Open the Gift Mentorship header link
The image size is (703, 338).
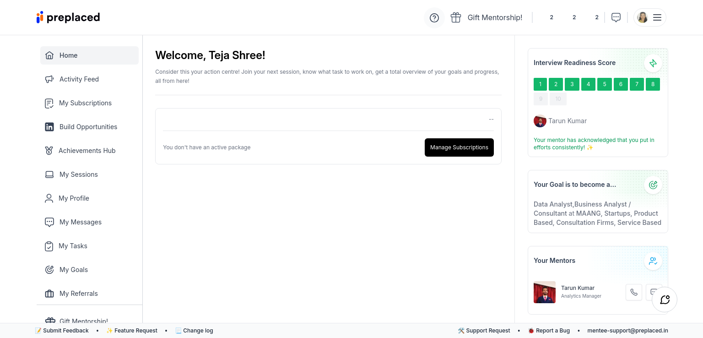pos(487,17)
